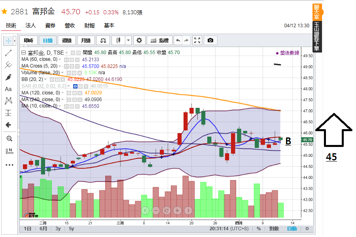Switch to 日線 daily interval
Image resolution: width=356 pixels, height=237 pixels.
(48, 41)
